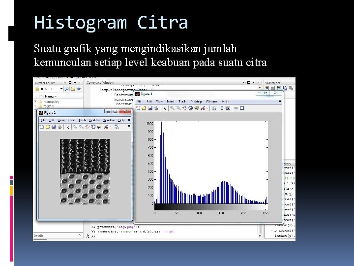The image size is (354, 266).
Task: Select Brush data tool in Figure 1
Action: pyautogui.click(x=203, y=108)
